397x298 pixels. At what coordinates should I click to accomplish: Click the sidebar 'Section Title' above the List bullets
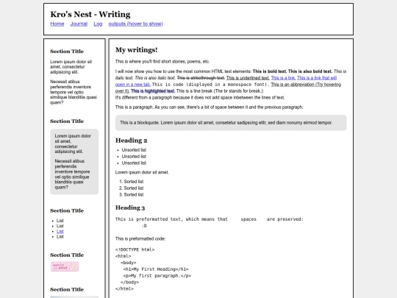pos(67,210)
